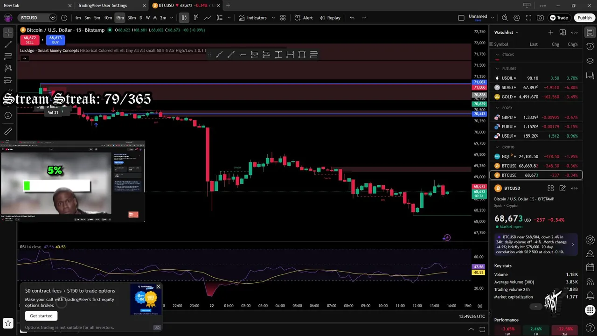Toggle the layout setup square icon

click(x=461, y=18)
